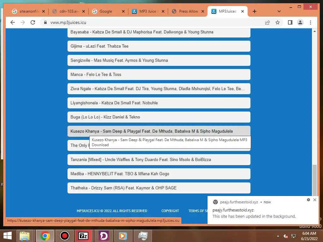Open Buga (Lo Lo Lo) - Kizz Daniel
323x242 pixels.
pyautogui.click(x=159, y=117)
